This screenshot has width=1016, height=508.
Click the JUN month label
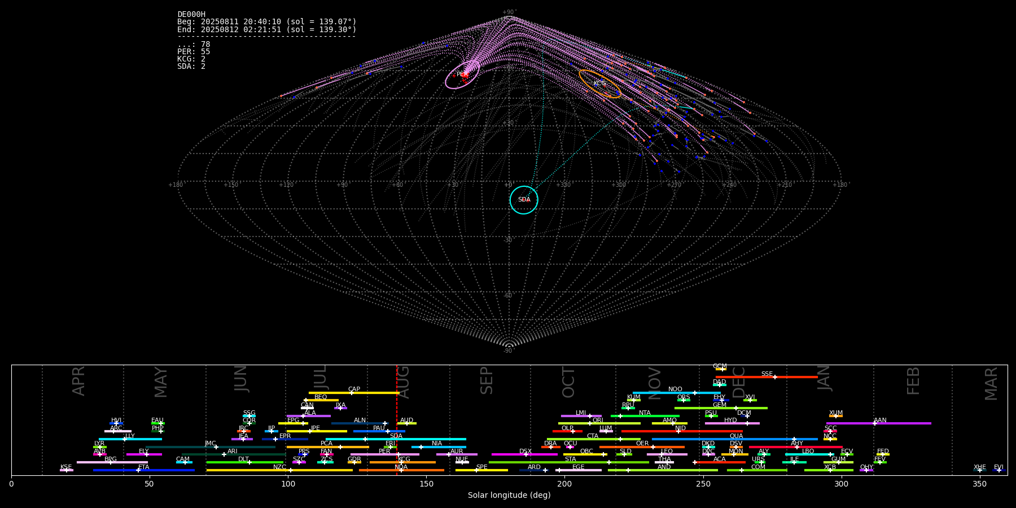pyautogui.click(x=241, y=379)
